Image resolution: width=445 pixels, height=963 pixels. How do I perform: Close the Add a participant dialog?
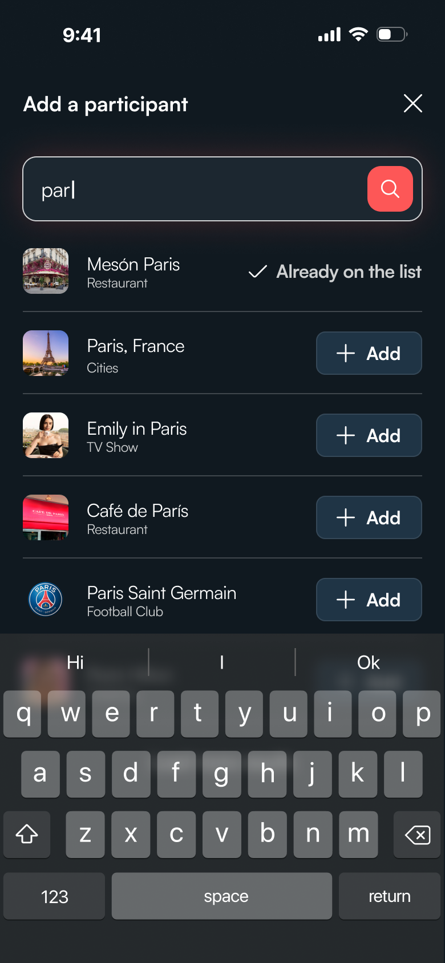413,104
